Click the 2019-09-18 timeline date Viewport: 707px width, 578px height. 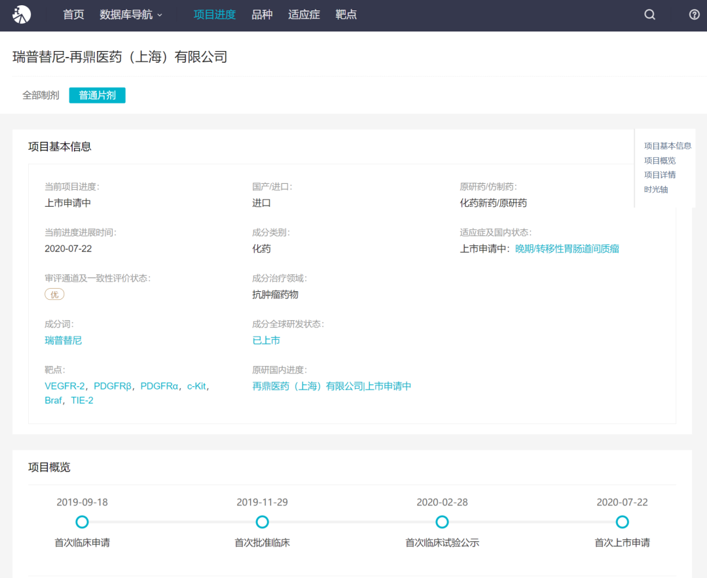click(x=82, y=502)
